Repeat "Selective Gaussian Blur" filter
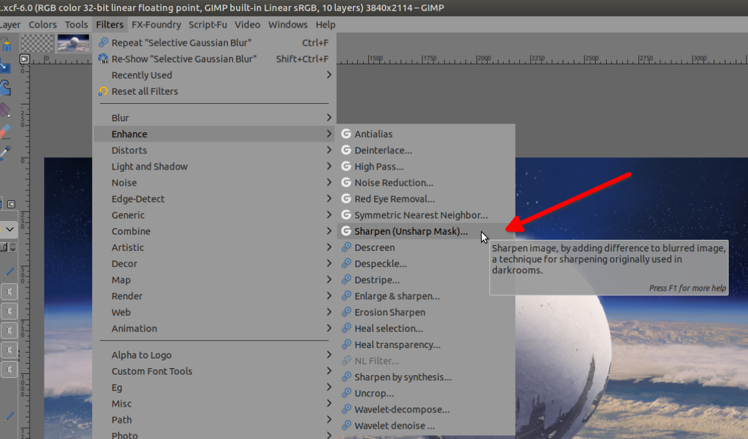 [215, 43]
